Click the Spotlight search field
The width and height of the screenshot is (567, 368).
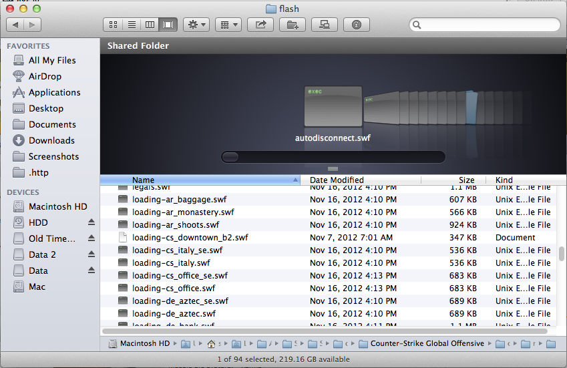[x=485, y=25]
